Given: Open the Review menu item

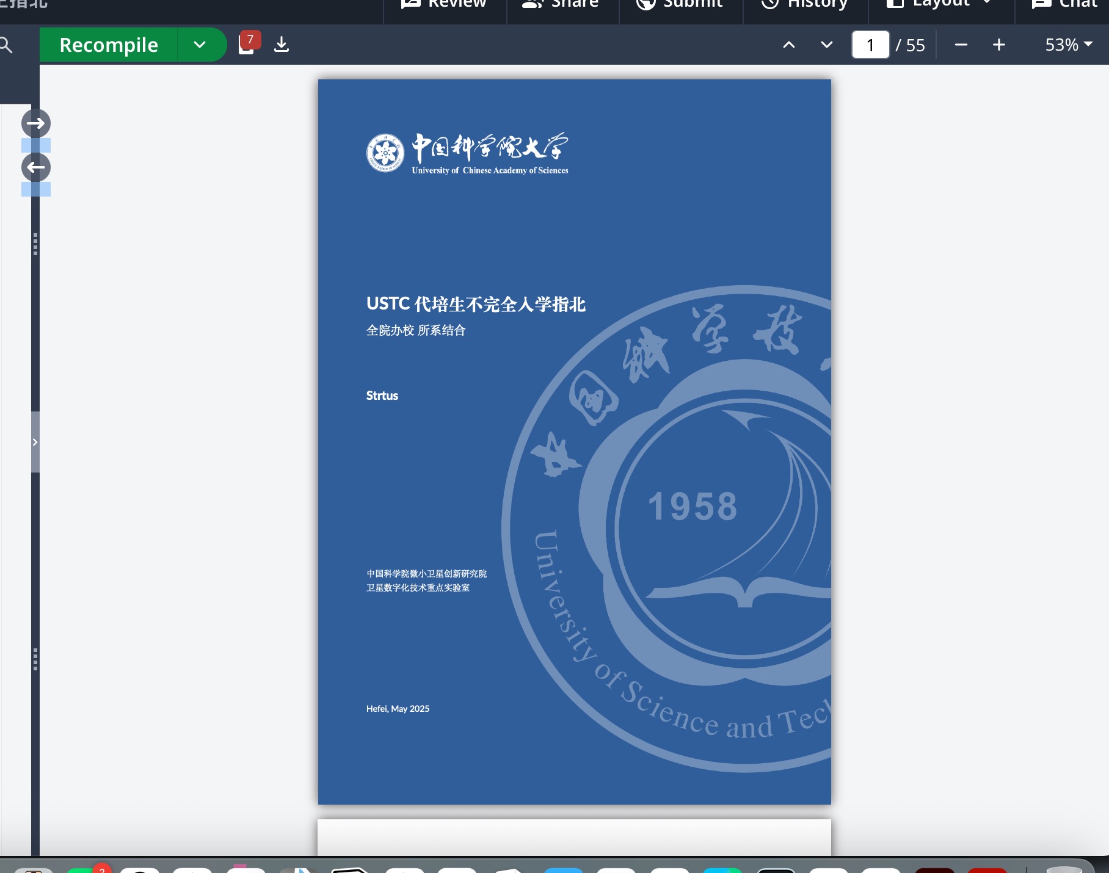Looking at the screenshot, I should click(x=444, y=4).
